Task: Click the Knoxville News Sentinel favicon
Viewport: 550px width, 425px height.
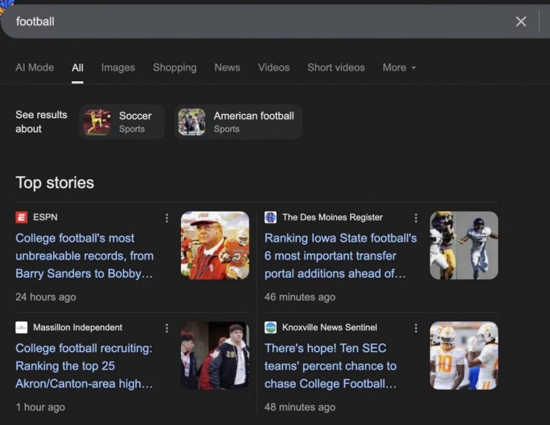Action: pos(270,327)
